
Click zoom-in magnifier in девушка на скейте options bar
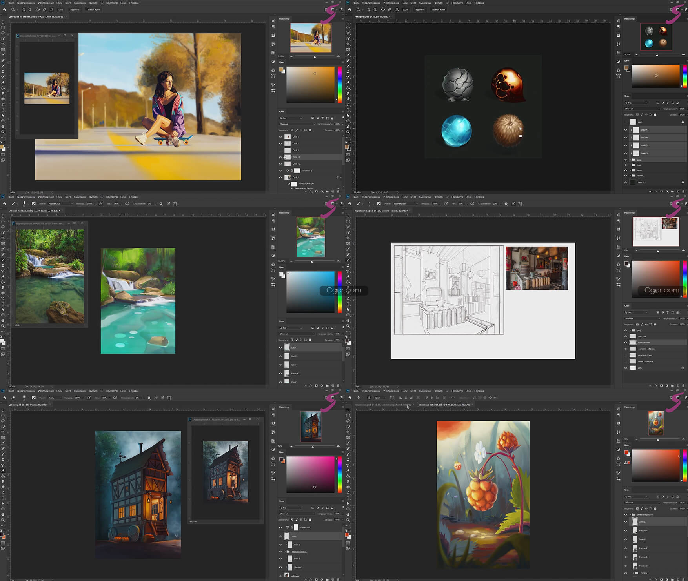[x=24, y=9]
